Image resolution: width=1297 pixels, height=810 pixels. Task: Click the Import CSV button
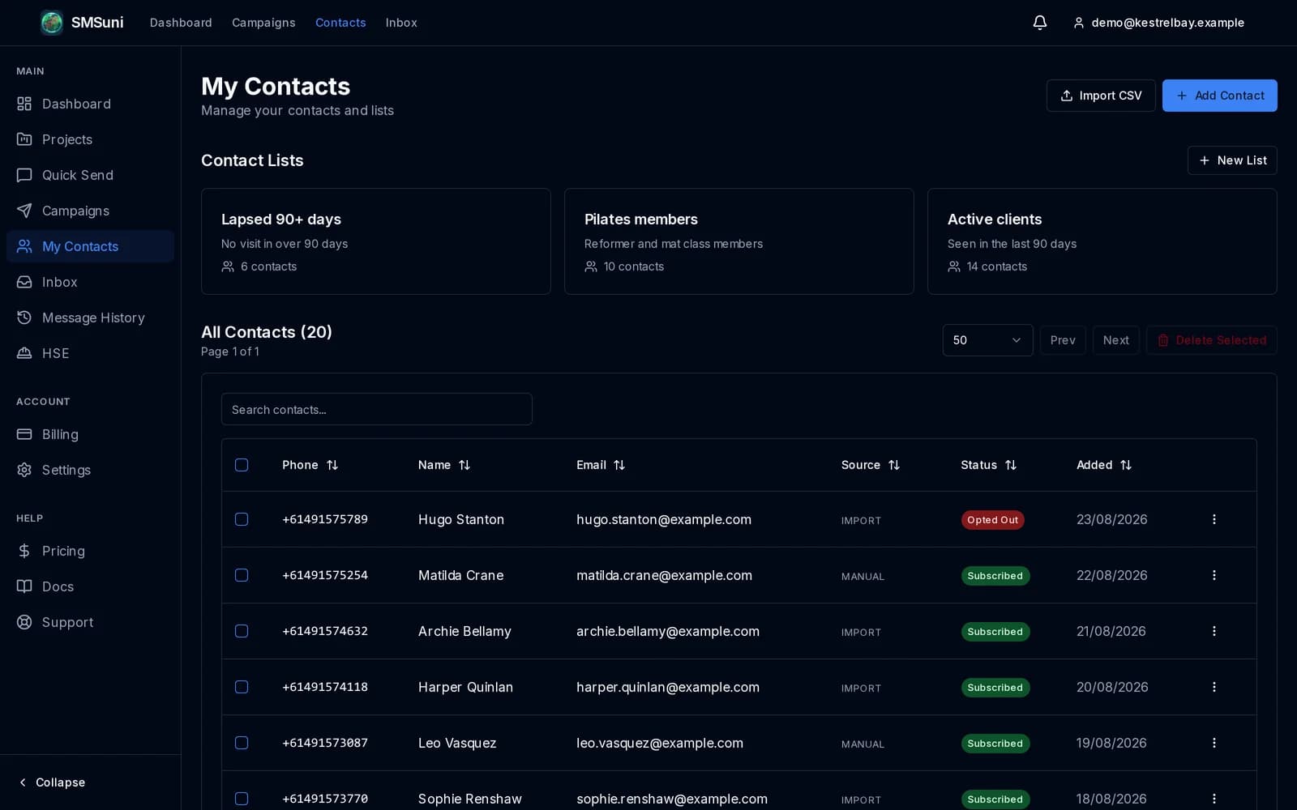click(1101, 96)
